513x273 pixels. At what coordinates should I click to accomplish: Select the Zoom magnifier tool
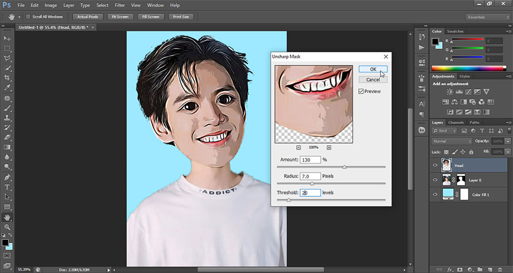click(8, 227)
